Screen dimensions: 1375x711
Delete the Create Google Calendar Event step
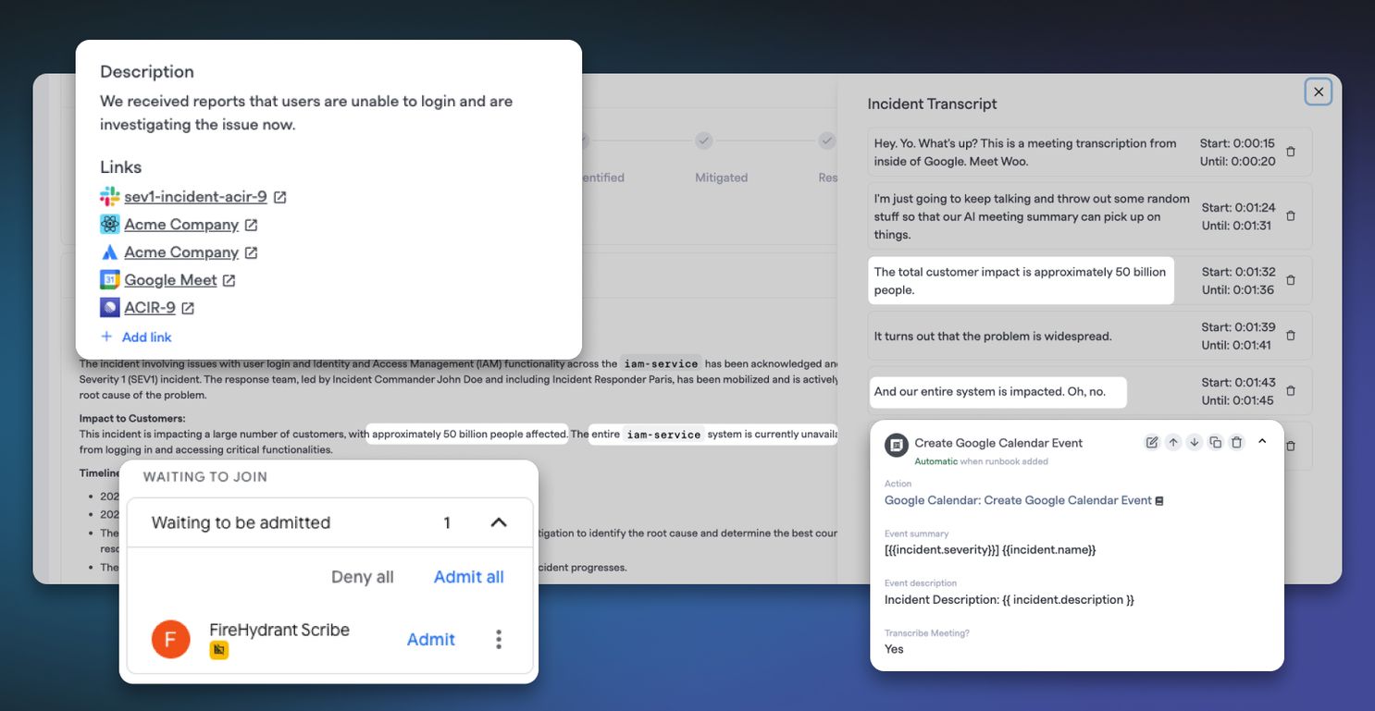pos(1237,443)
